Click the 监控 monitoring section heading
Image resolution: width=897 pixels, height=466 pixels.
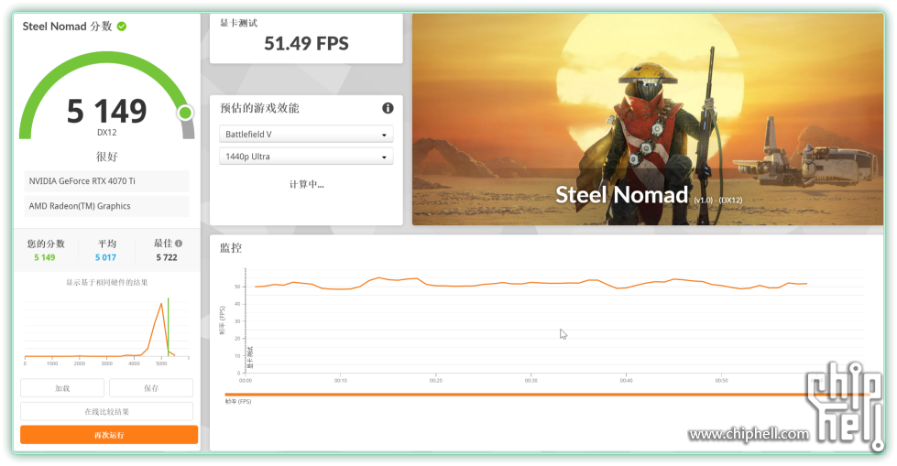(231, 247)
